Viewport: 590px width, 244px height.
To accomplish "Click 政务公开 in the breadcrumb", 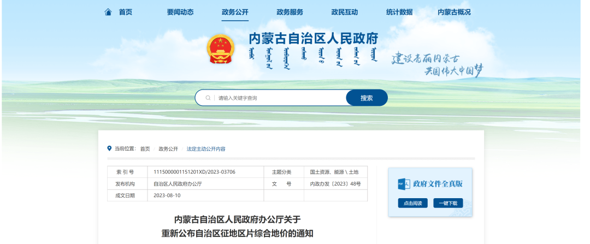I will (x=168, y=149).
